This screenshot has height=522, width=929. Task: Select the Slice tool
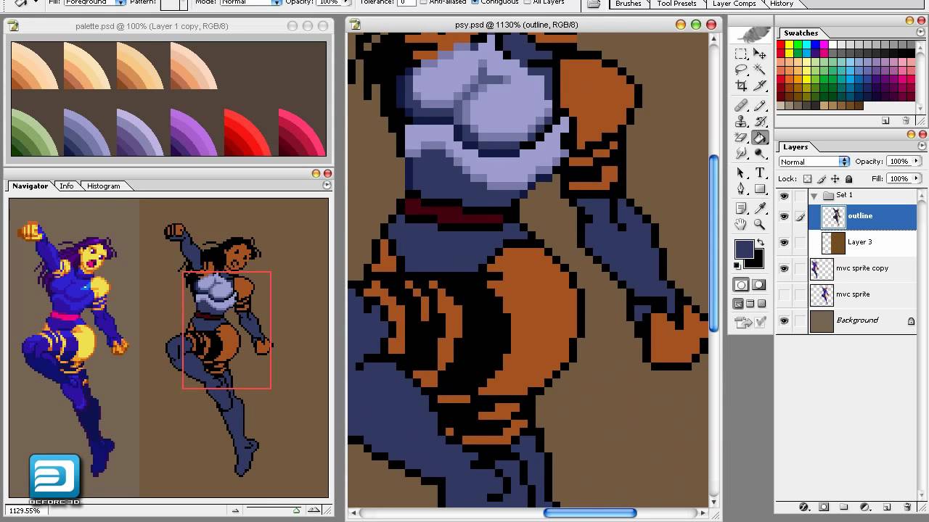coord(760,86)
